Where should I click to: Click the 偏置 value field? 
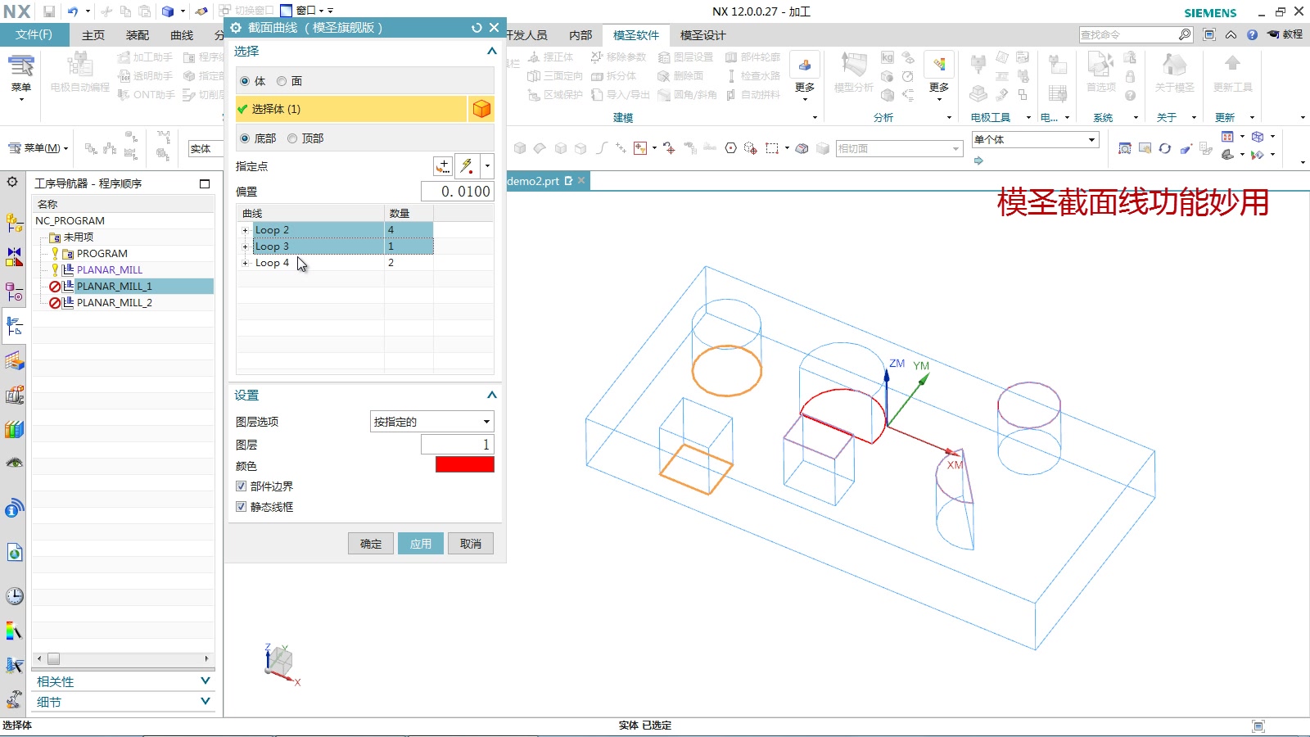click(458, 192)
